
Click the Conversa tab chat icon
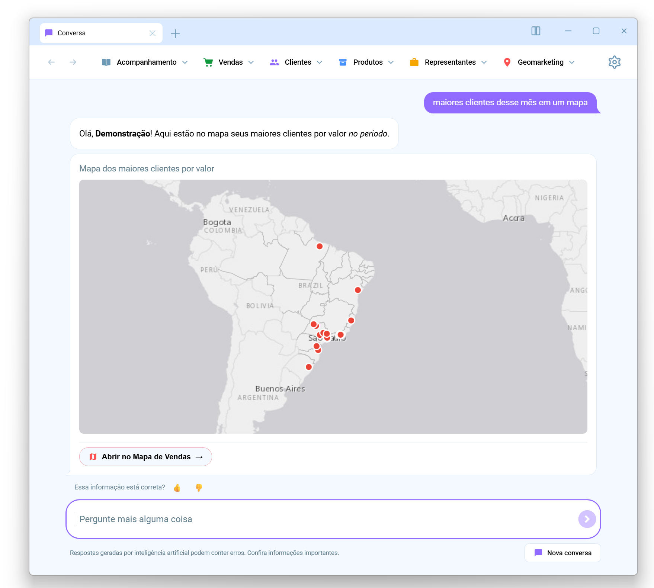[x=49, y=33]
